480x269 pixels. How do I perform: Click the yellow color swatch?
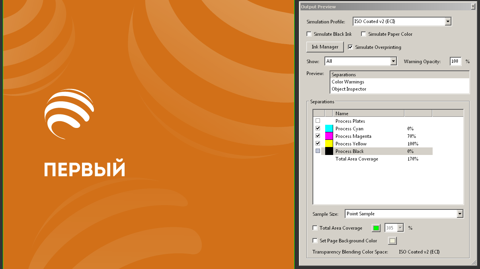[x=329, y=143]
